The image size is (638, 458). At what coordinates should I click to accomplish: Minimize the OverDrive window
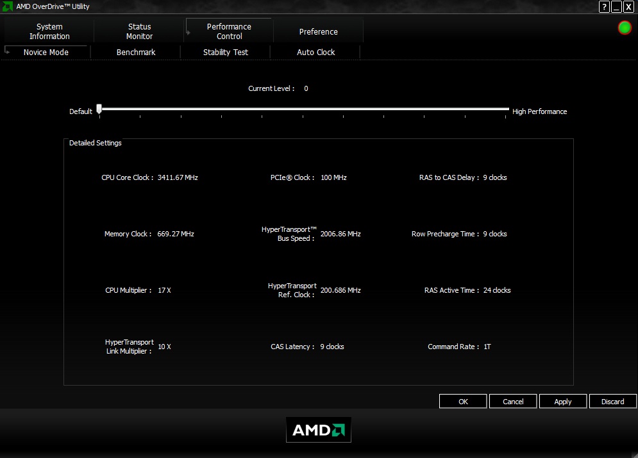pos(616,6)
